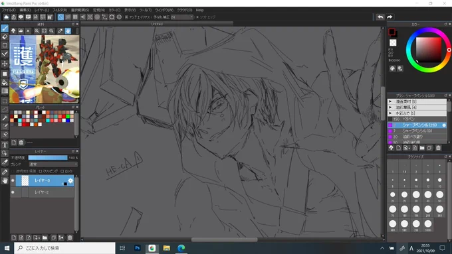The height and width of the screenshot is (254, 452).
Task: Open reference image folder icon
Action: click(21, 31)
